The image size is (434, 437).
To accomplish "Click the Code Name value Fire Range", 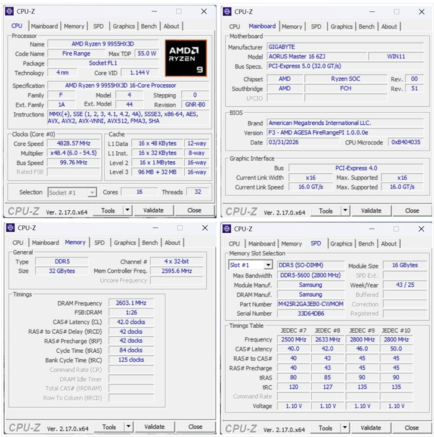I will pyautogui.click(x=76, y=53).
